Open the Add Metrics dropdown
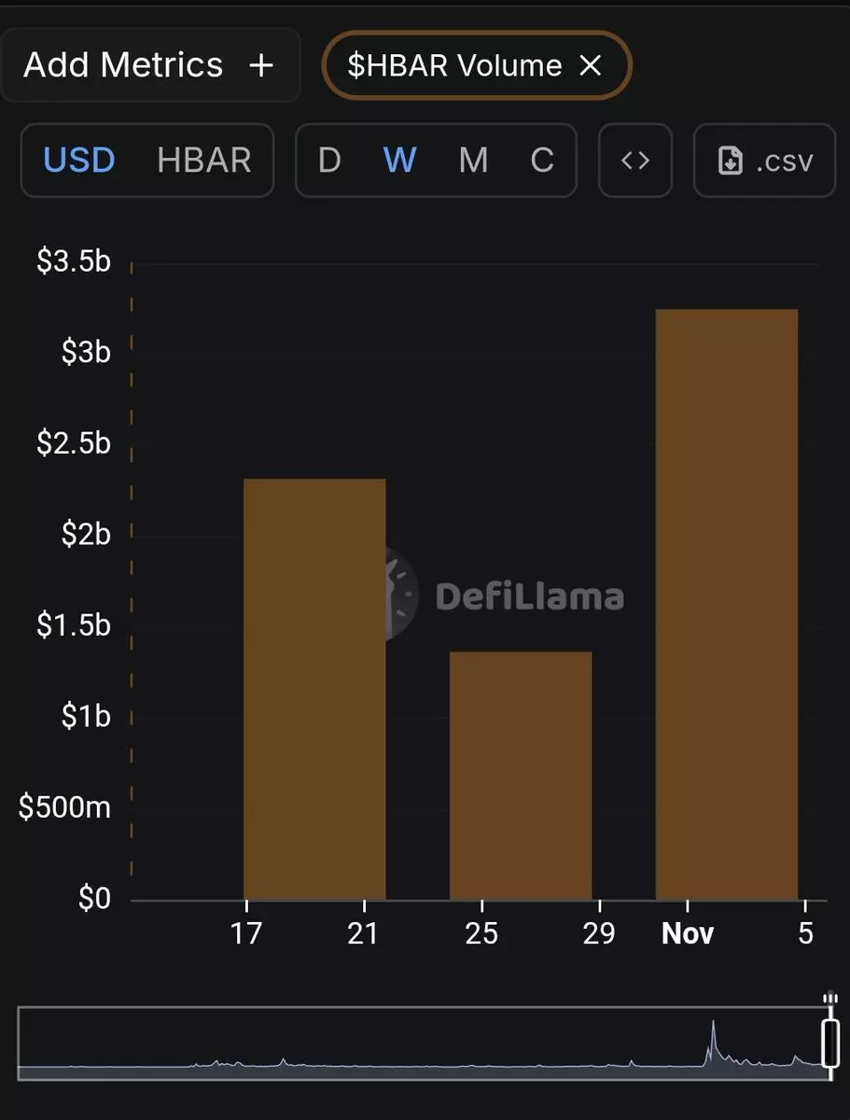The width and height of the screenshot is (850, 1120). click(x=149, y=65)
